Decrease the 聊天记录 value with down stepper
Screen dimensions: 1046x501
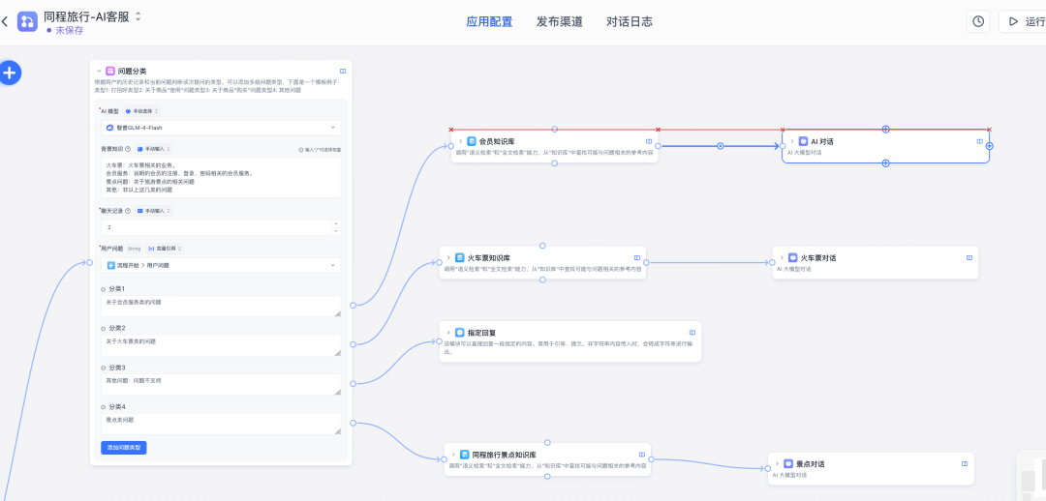tap(335, 231)
